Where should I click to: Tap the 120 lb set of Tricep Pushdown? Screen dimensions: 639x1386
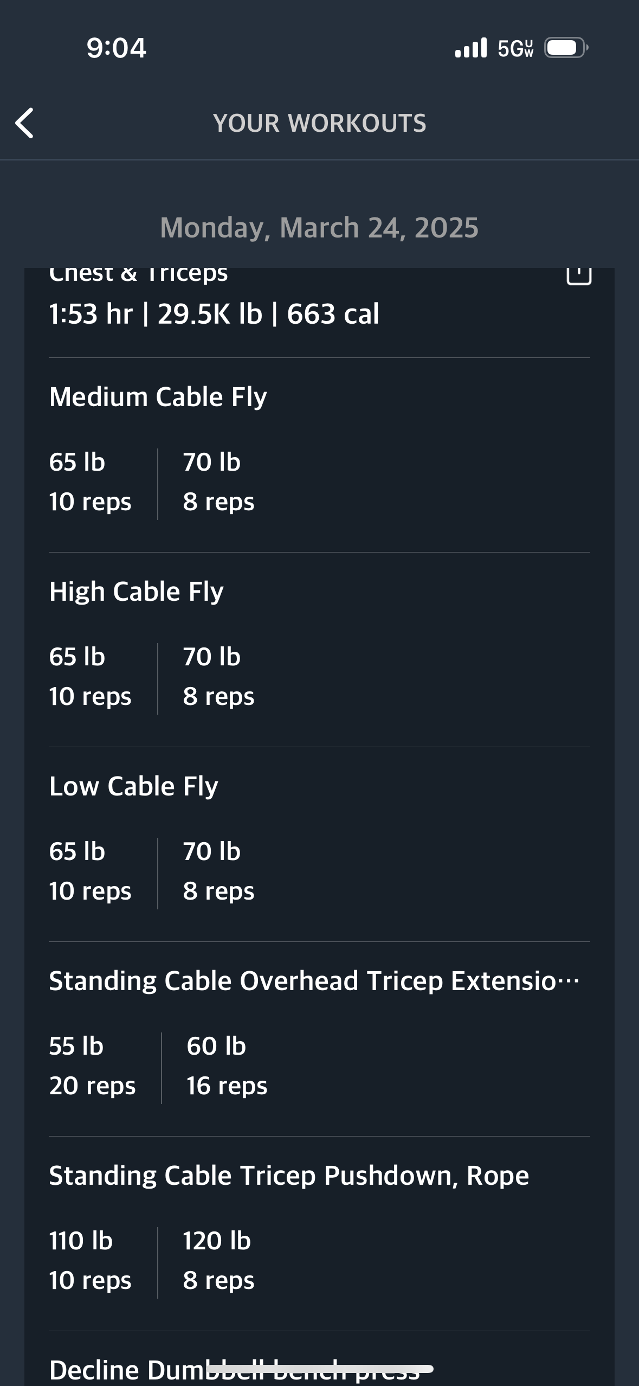[x=218, y=1261]
